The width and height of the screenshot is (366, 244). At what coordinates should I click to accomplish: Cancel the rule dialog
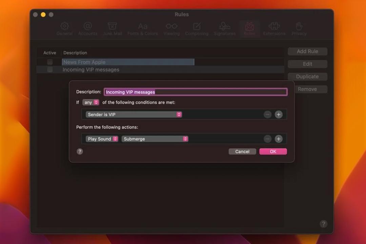click(x=242, y=151)
